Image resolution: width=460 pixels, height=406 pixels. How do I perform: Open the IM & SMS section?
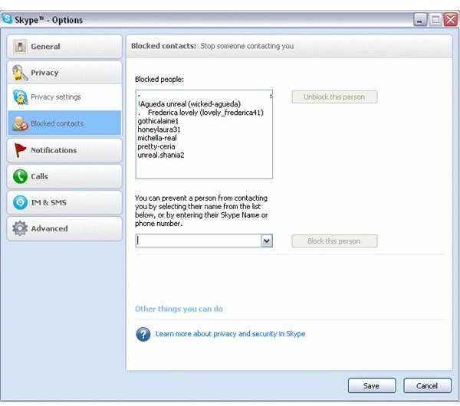(64, 202)
